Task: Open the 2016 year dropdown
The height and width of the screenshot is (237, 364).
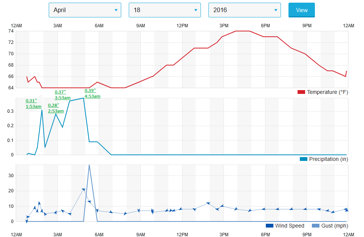Action: 244,10
